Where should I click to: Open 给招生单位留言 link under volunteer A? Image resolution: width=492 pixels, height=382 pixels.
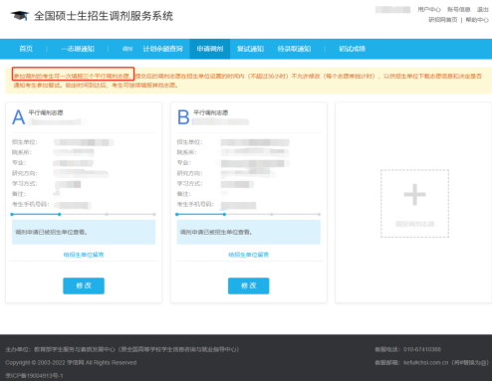pos(84,255)
